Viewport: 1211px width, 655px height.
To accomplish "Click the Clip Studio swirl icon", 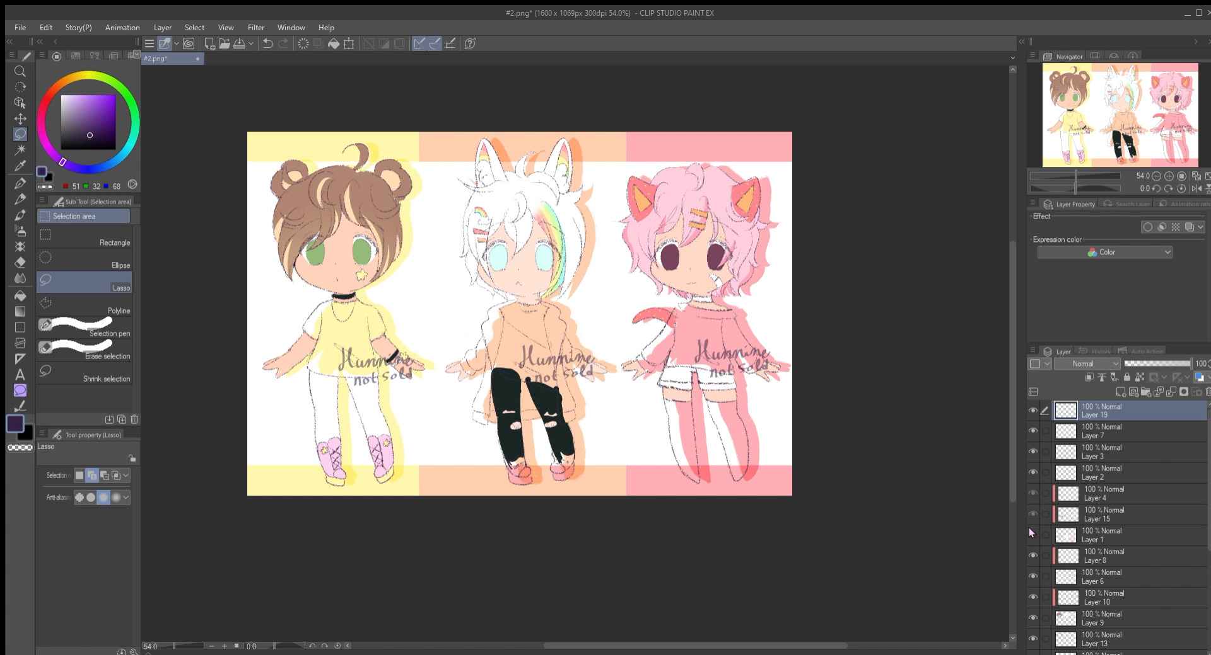I will (188, 43).
